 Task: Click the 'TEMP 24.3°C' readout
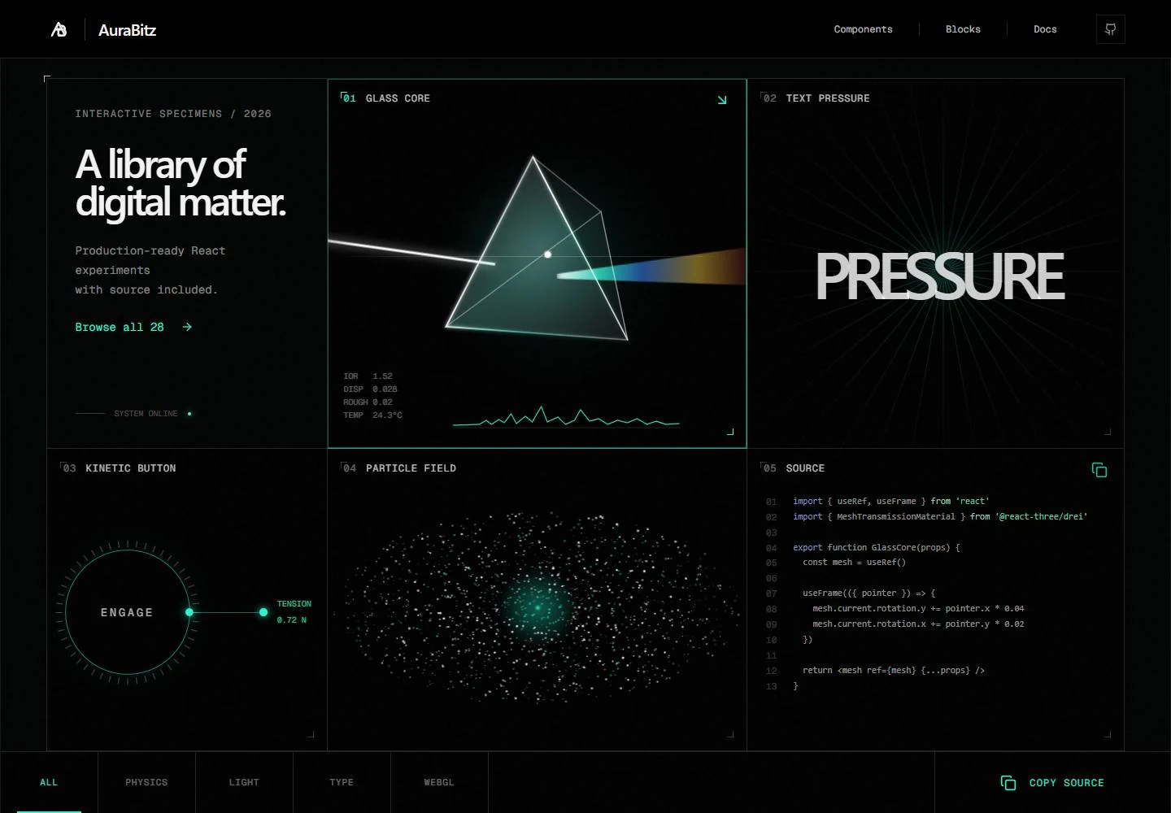[x=372, y=415]
